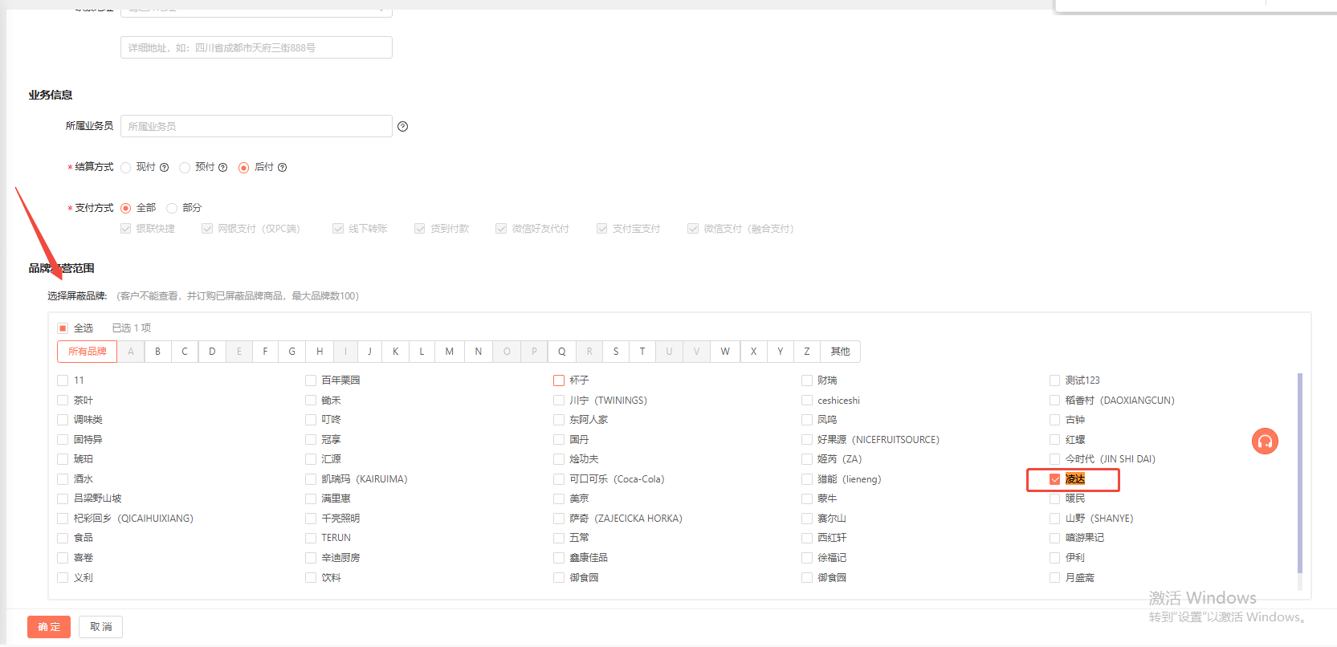Focus the 详细地址 address input field
The image size is (1337, 647).
point(256,47)
